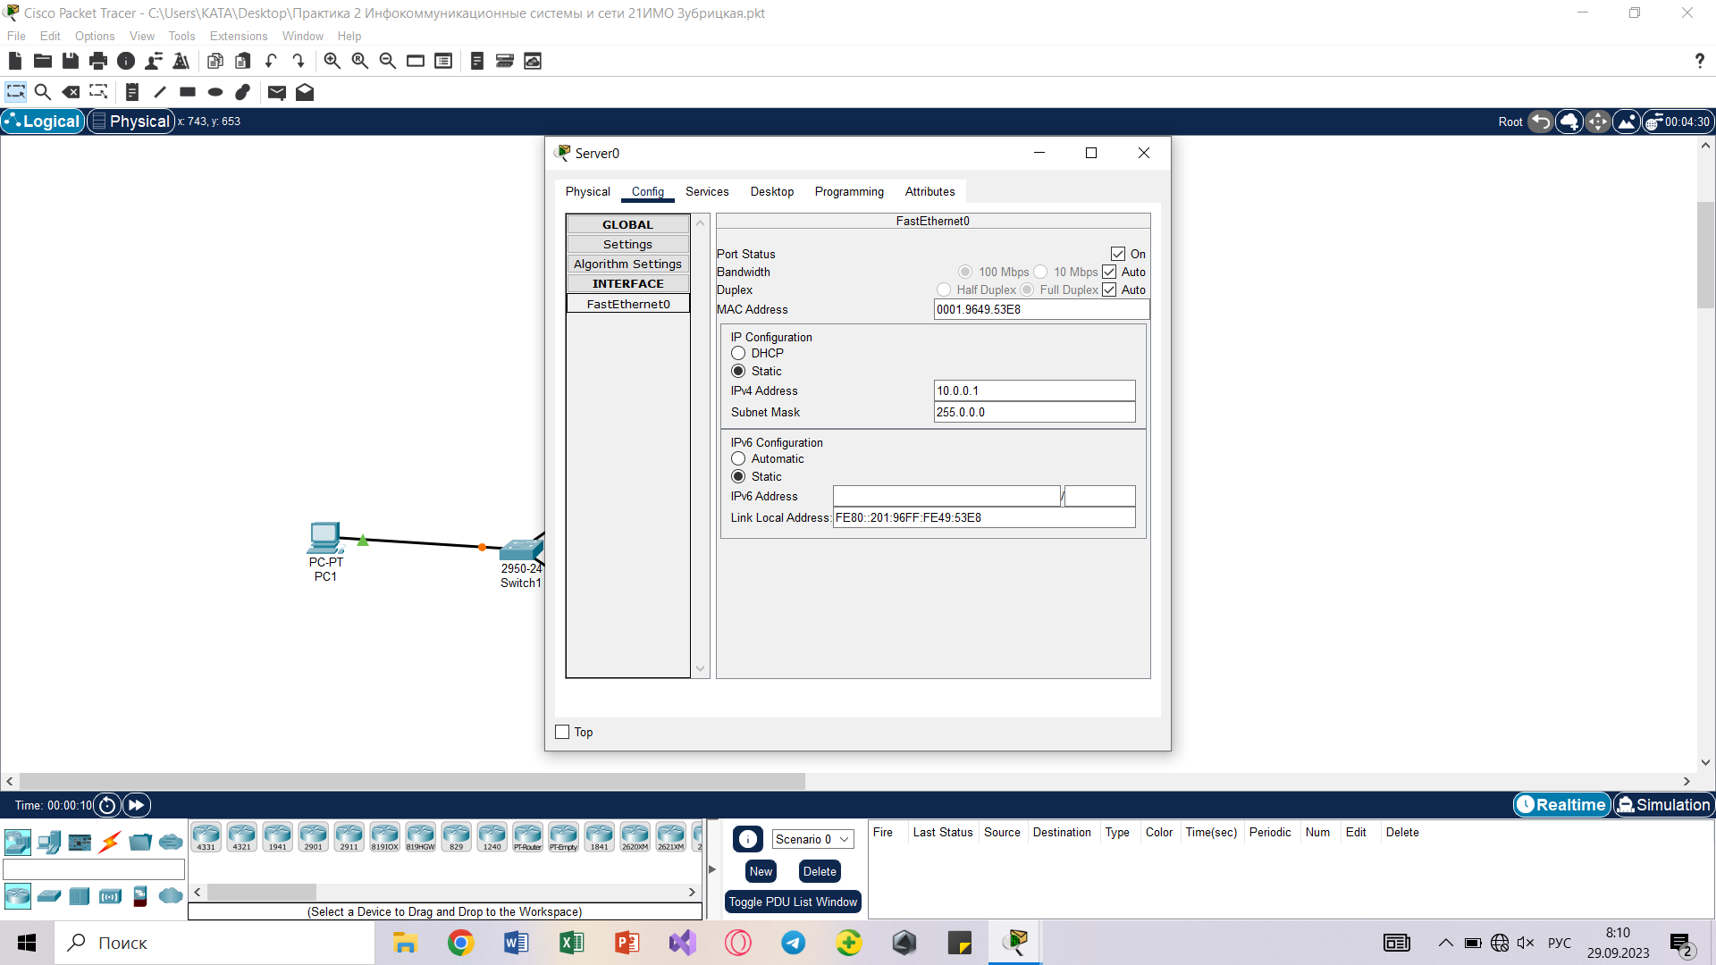Show hidden system tray icons
This screenshot has height=965, width=1716.
1445,943
